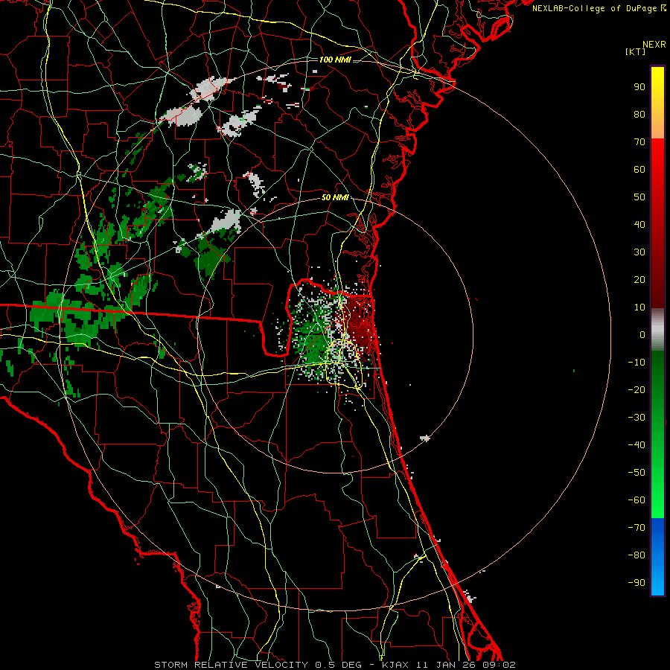Click the 0 value on the velocity scale
670x670 pixels.
642,335
